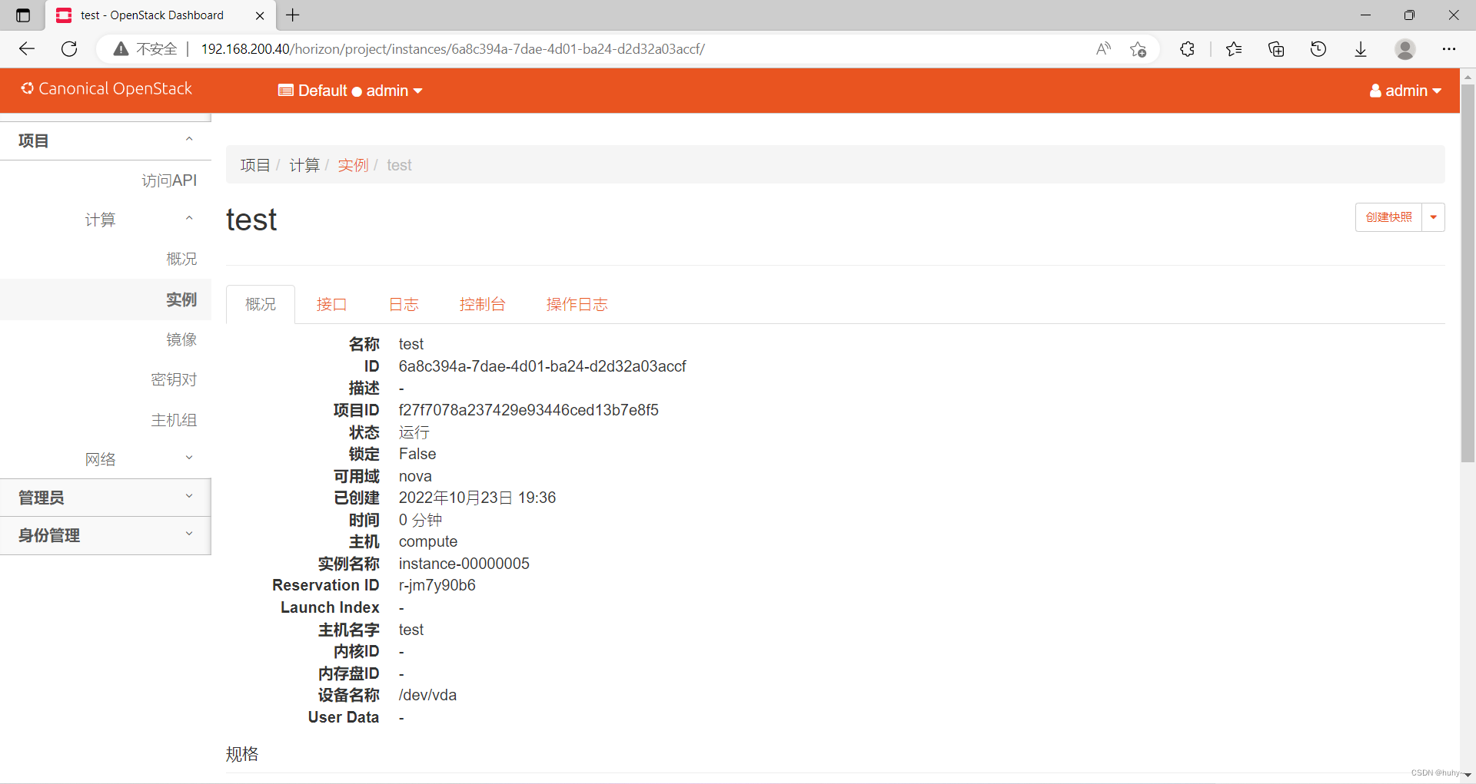Open the not-secure warning icon in address bar
The image size is (1476, 784).
(121, 49)
